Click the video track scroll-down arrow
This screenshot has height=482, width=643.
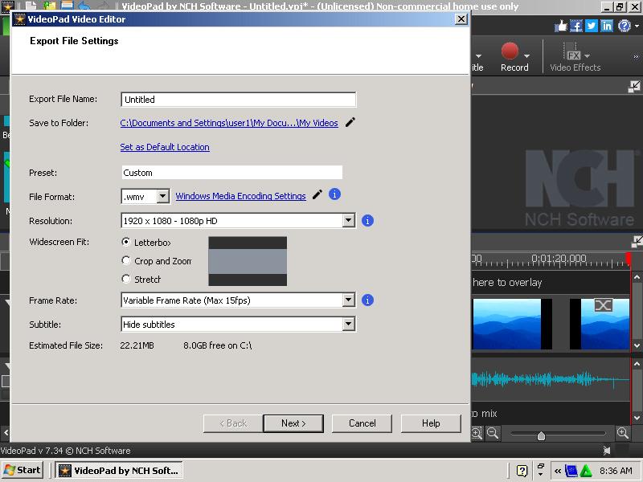pos(637,345)
